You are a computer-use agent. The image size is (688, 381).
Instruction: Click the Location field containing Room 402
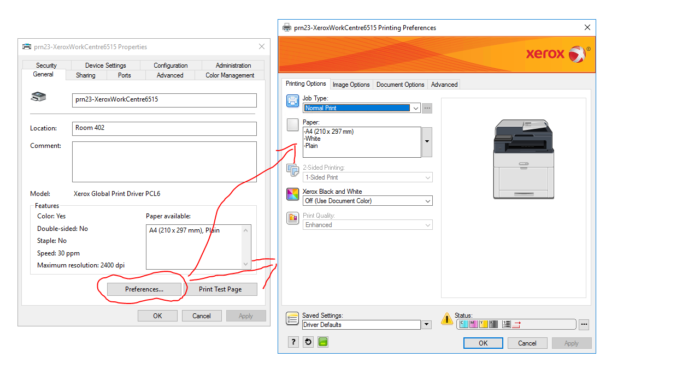point(164,128)
